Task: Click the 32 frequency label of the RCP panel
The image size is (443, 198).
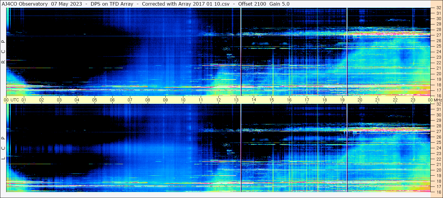Action: click(x=438, y=8)
